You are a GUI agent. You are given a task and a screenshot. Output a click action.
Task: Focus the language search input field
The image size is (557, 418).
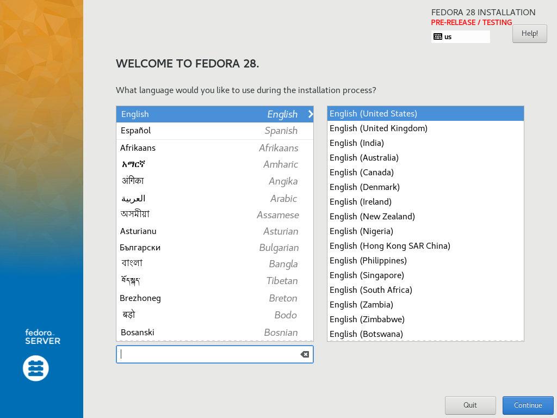pos(214,354)
